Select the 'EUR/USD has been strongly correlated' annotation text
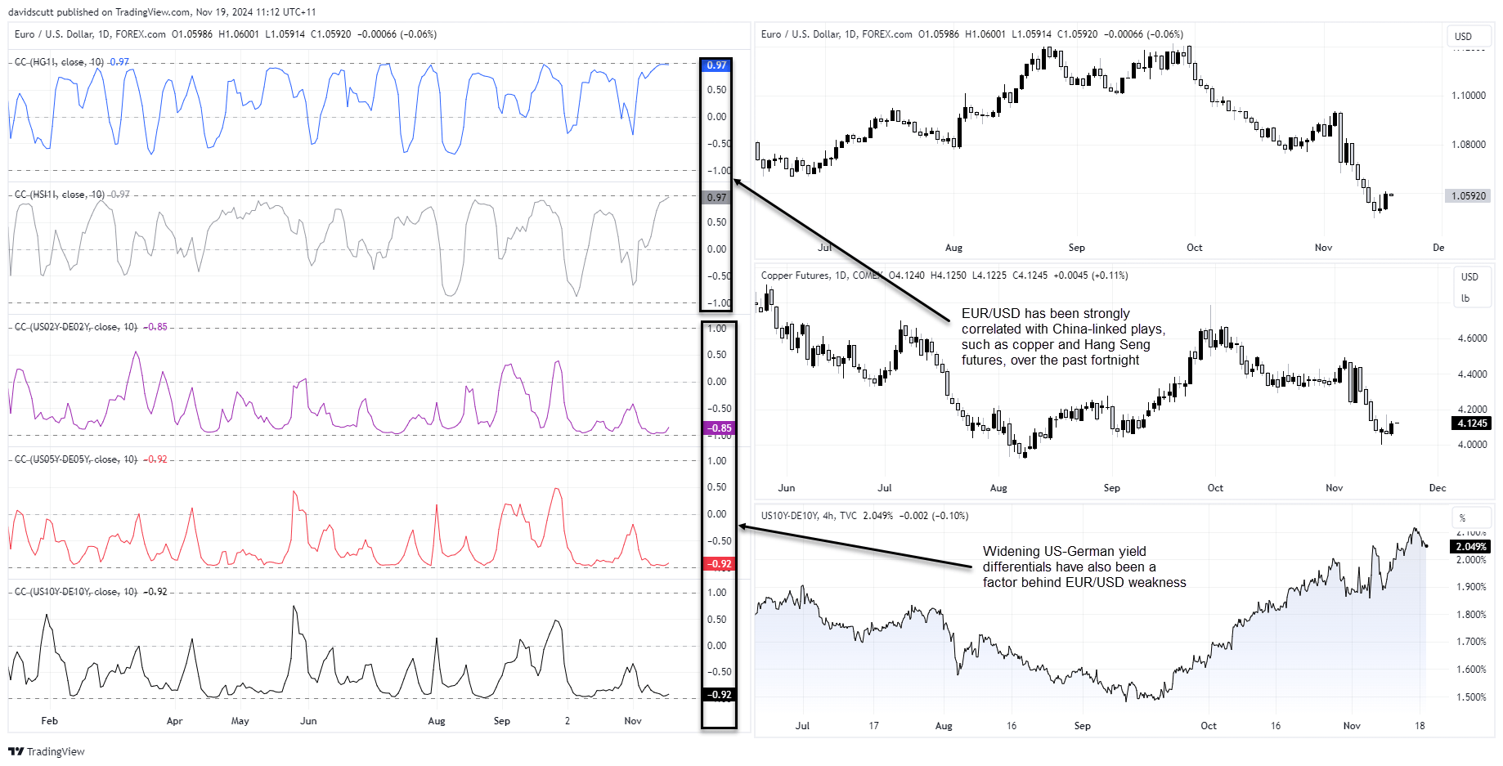The height and width of the screenshot is (766, 1503). pos(1063,337)
